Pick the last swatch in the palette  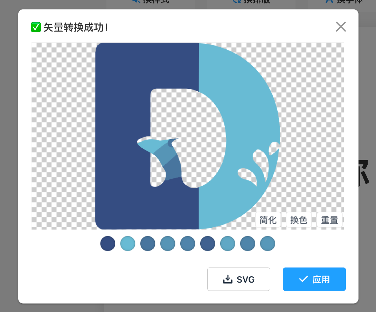pos(267,243)
